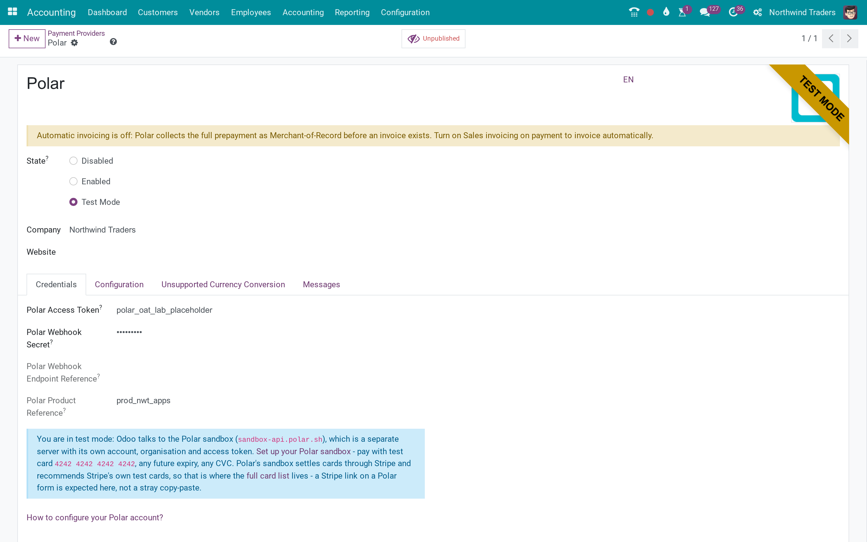Screen dimensions: 867x542
Task: Open the top Configuration menu
Action: coord(405,12)
